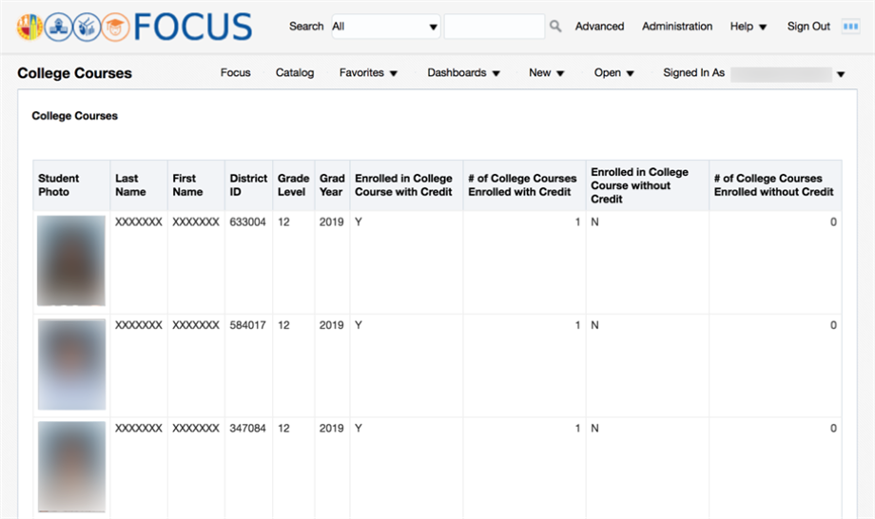Sort by the Last Name column header
This screenshot has width=875, height=519.
(x=139, y=185)
